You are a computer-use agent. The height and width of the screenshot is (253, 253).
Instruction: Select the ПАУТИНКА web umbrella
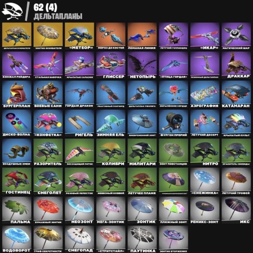pyautogui.click(x=142, y=239)
